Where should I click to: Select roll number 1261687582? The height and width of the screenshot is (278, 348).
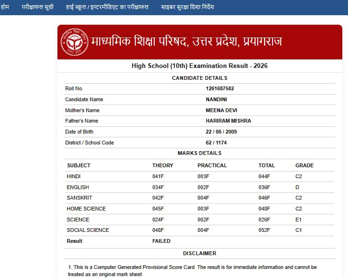pyautogui.click(x=220, y=88)
